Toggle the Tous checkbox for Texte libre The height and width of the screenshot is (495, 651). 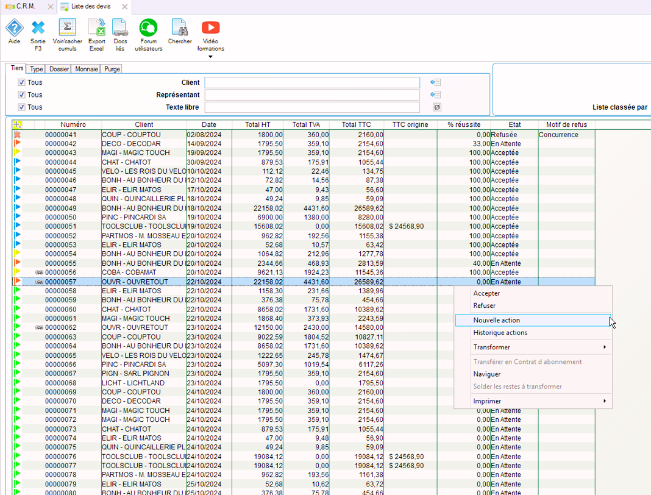coord(22,107)
